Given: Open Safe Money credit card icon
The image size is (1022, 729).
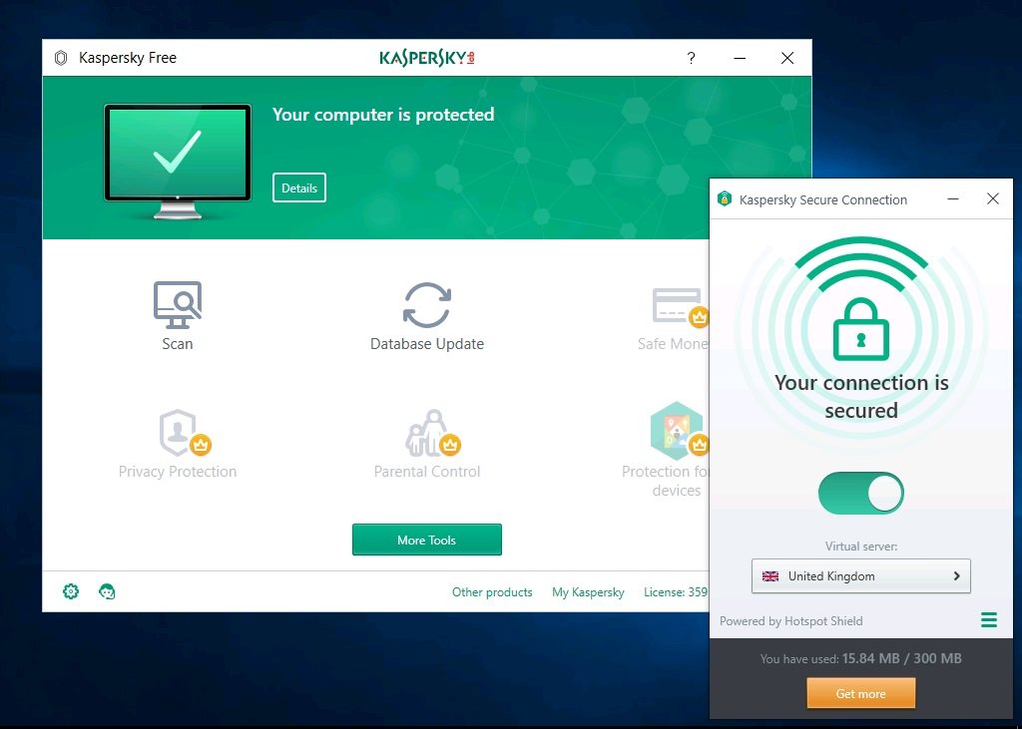Looking at the screenshot, I should [680, 306].
